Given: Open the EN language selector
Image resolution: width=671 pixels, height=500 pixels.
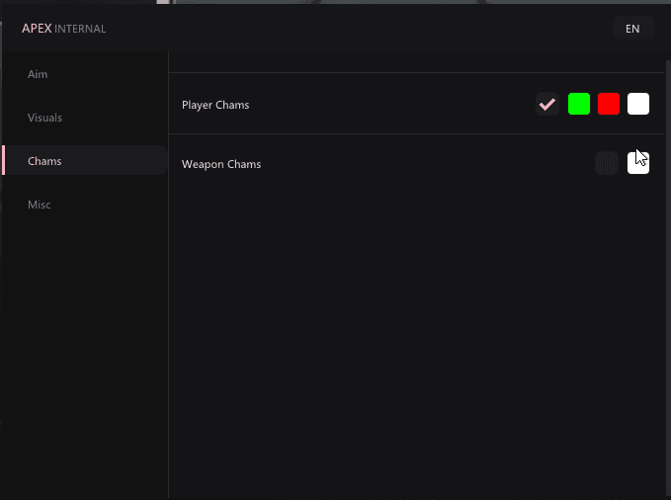Looking at the screenshot, I should 632,29.
